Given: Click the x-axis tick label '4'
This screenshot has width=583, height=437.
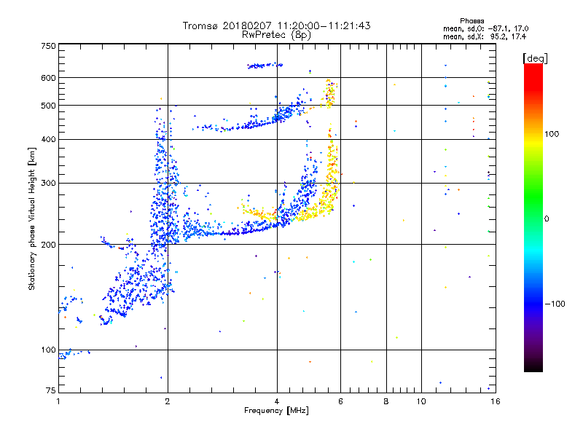Looking at the screenshot, I should click(277, 401).
